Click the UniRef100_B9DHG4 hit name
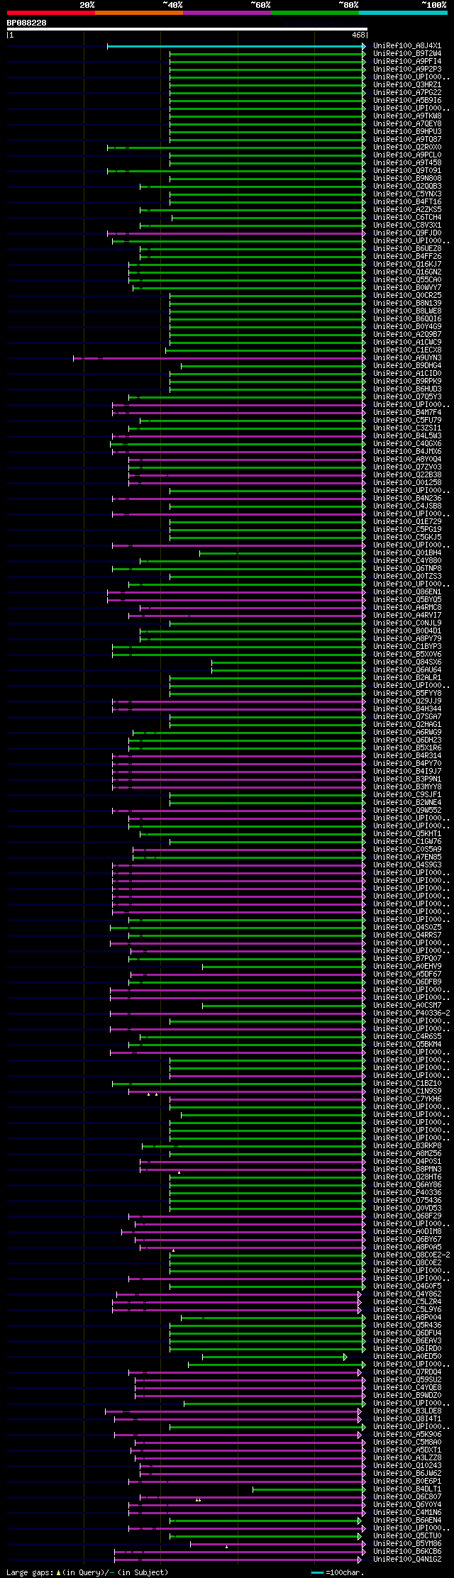Viewport: 454px width, 1578px height. [x=407, y=366]
